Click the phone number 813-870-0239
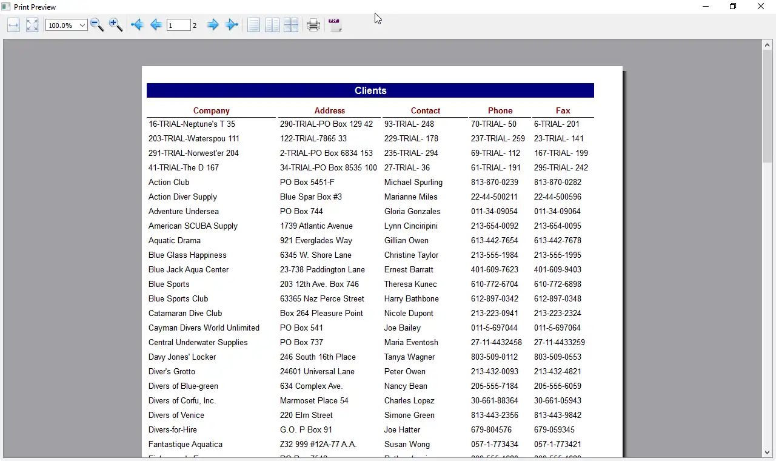 (495, 182)
